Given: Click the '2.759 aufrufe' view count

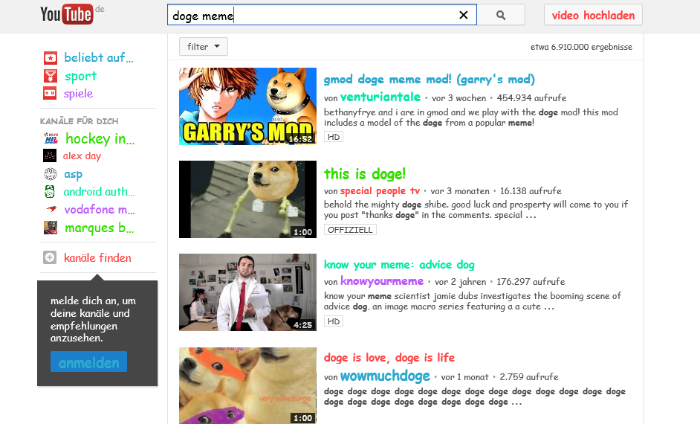Looking at the screenshot, I should [x=529, y=376].
